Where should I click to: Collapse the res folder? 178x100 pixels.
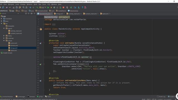(1, 23)
